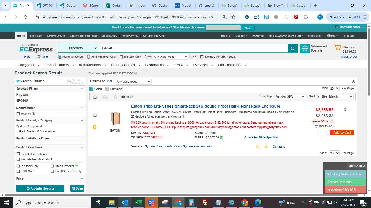Click star icon beside Compare
371x208 pixels.
[x=258, y=147]
